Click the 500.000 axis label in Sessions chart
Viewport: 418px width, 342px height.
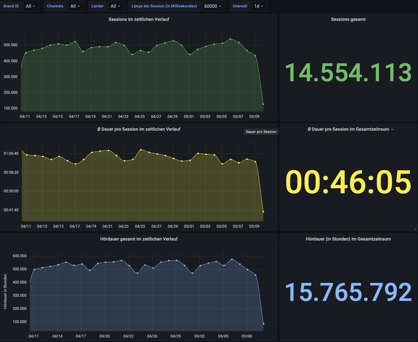click(11, 45)
